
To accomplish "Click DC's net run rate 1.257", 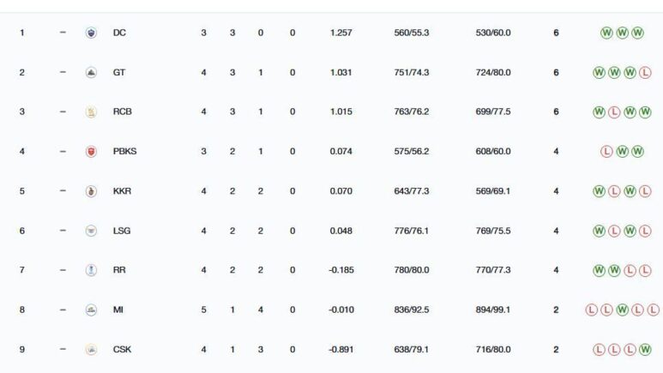I will pyautogui.click(x=341, y=33).
